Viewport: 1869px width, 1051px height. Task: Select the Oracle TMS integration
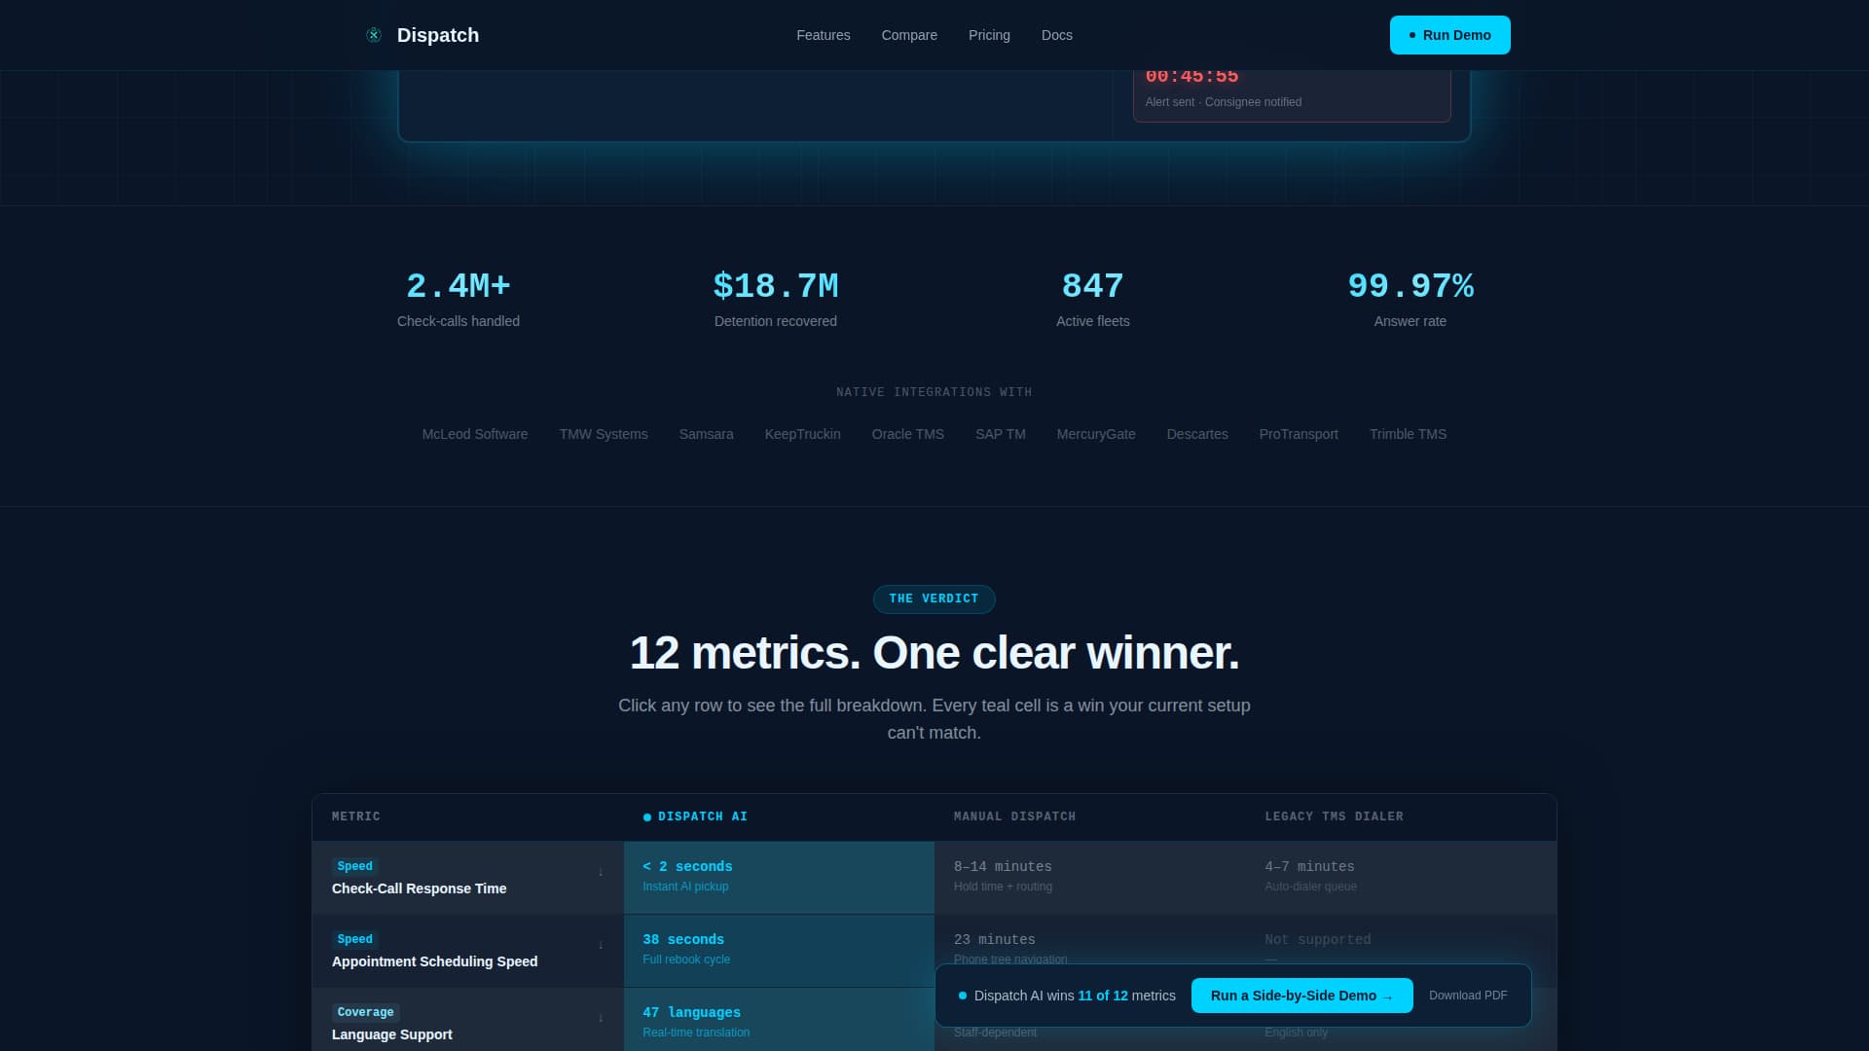pyautogui.click(x=908, y=434)
